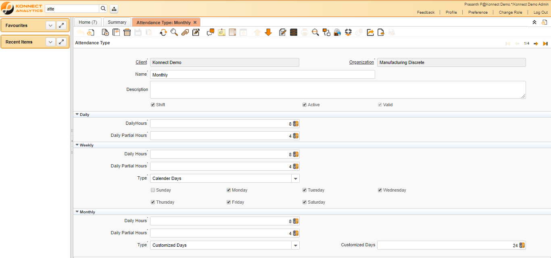This screenshot has height=258, width=551.
Task: Click the search magnifier beside the search box
Action: [103, 8]
